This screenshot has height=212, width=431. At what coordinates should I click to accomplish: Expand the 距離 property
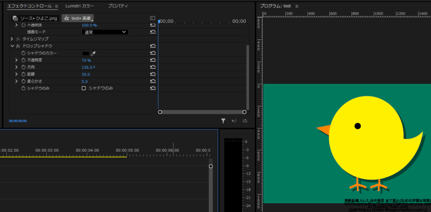[16, 74]
